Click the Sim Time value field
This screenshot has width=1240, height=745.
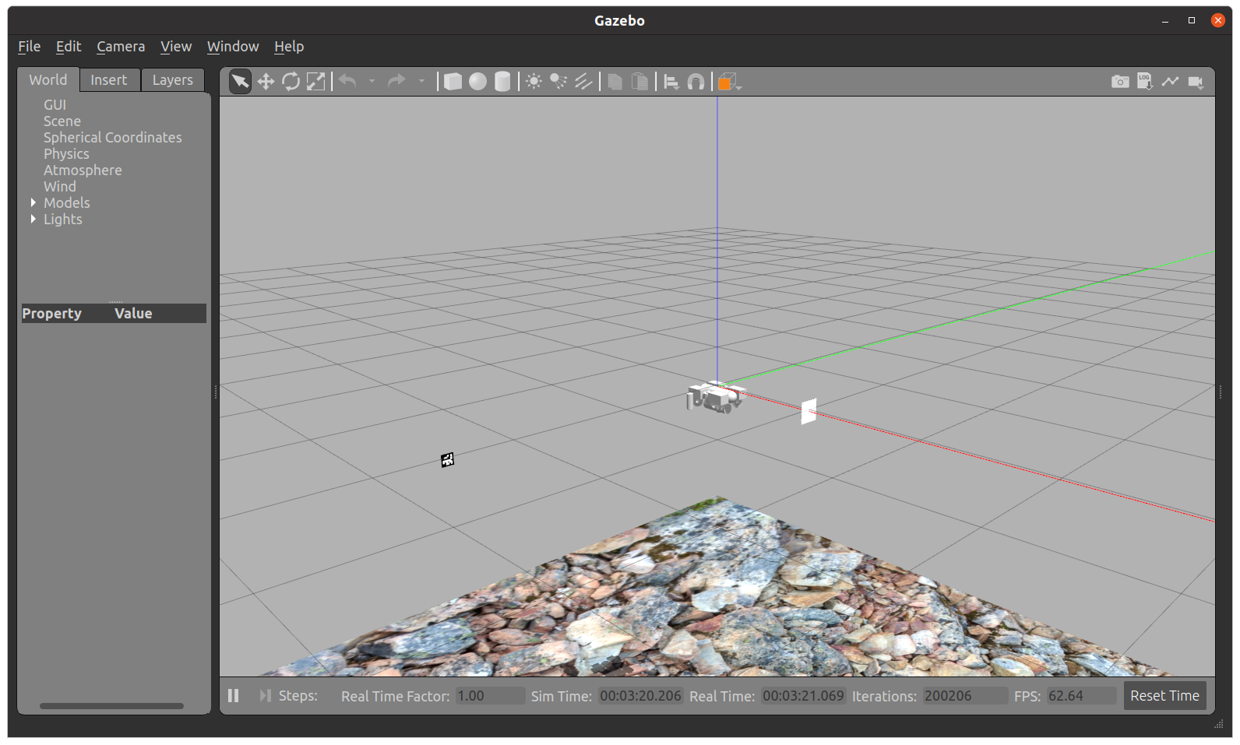[x=640, y=695]
